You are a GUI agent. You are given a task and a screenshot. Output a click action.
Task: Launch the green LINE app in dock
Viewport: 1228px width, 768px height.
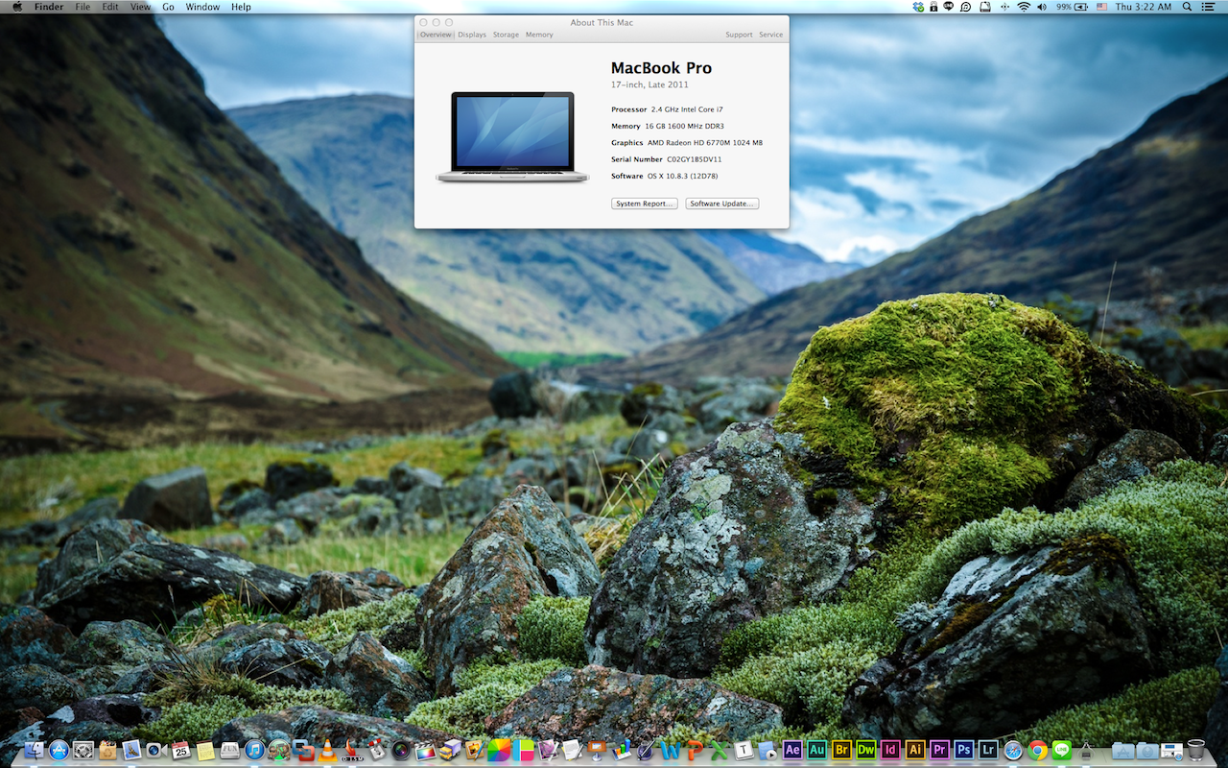tap(1062, 750)
